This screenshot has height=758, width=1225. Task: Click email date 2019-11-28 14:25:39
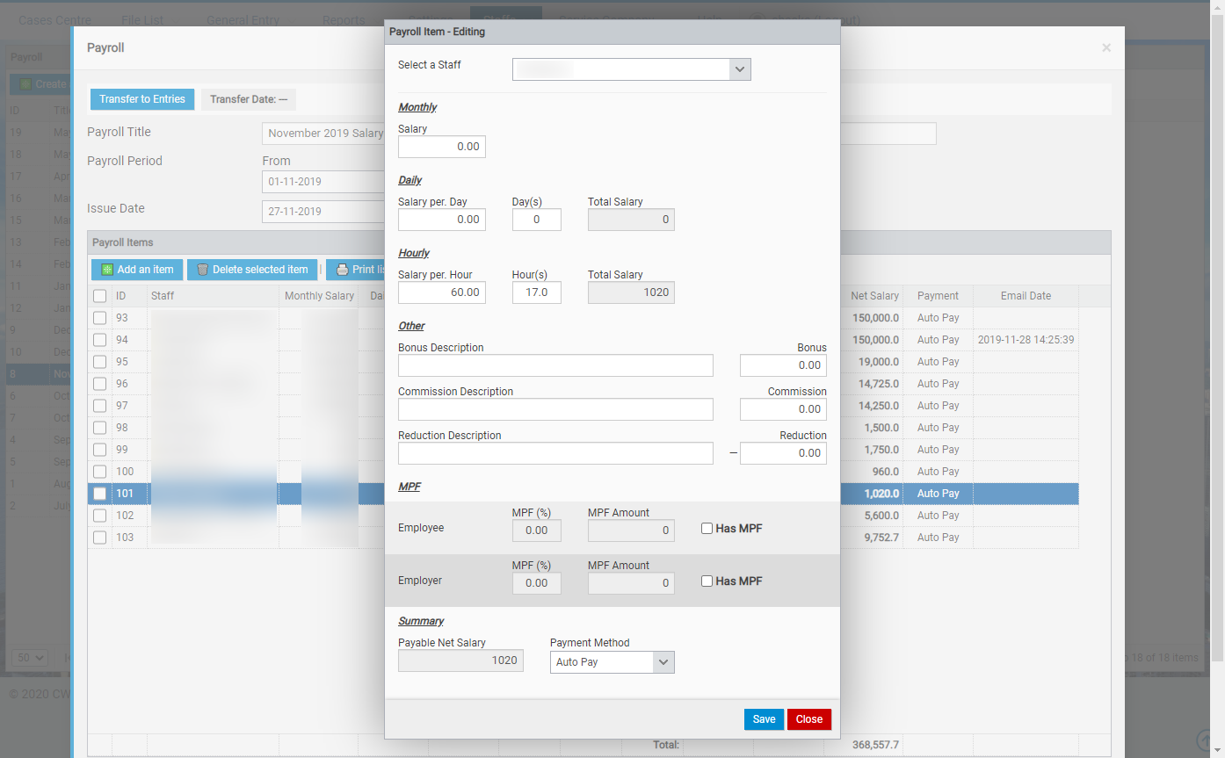(1026, 340)
